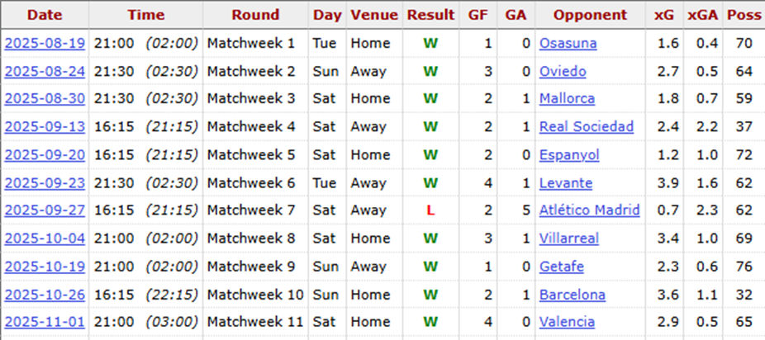This screenshot has height=340, width=765.
Task: Sort by the Round column header
Action: 255,15
